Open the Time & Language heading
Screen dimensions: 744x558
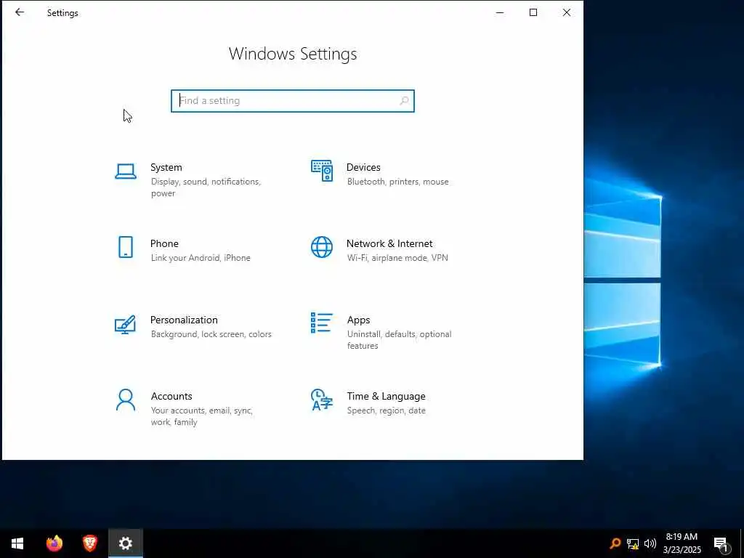(387, 396)
